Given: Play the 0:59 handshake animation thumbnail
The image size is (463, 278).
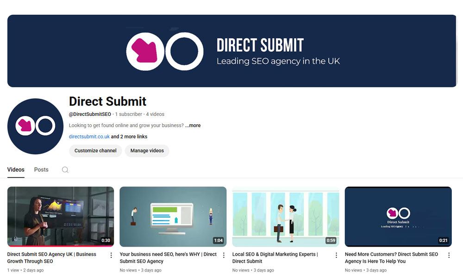Looking at the screenshot, I should coord(286,217).
